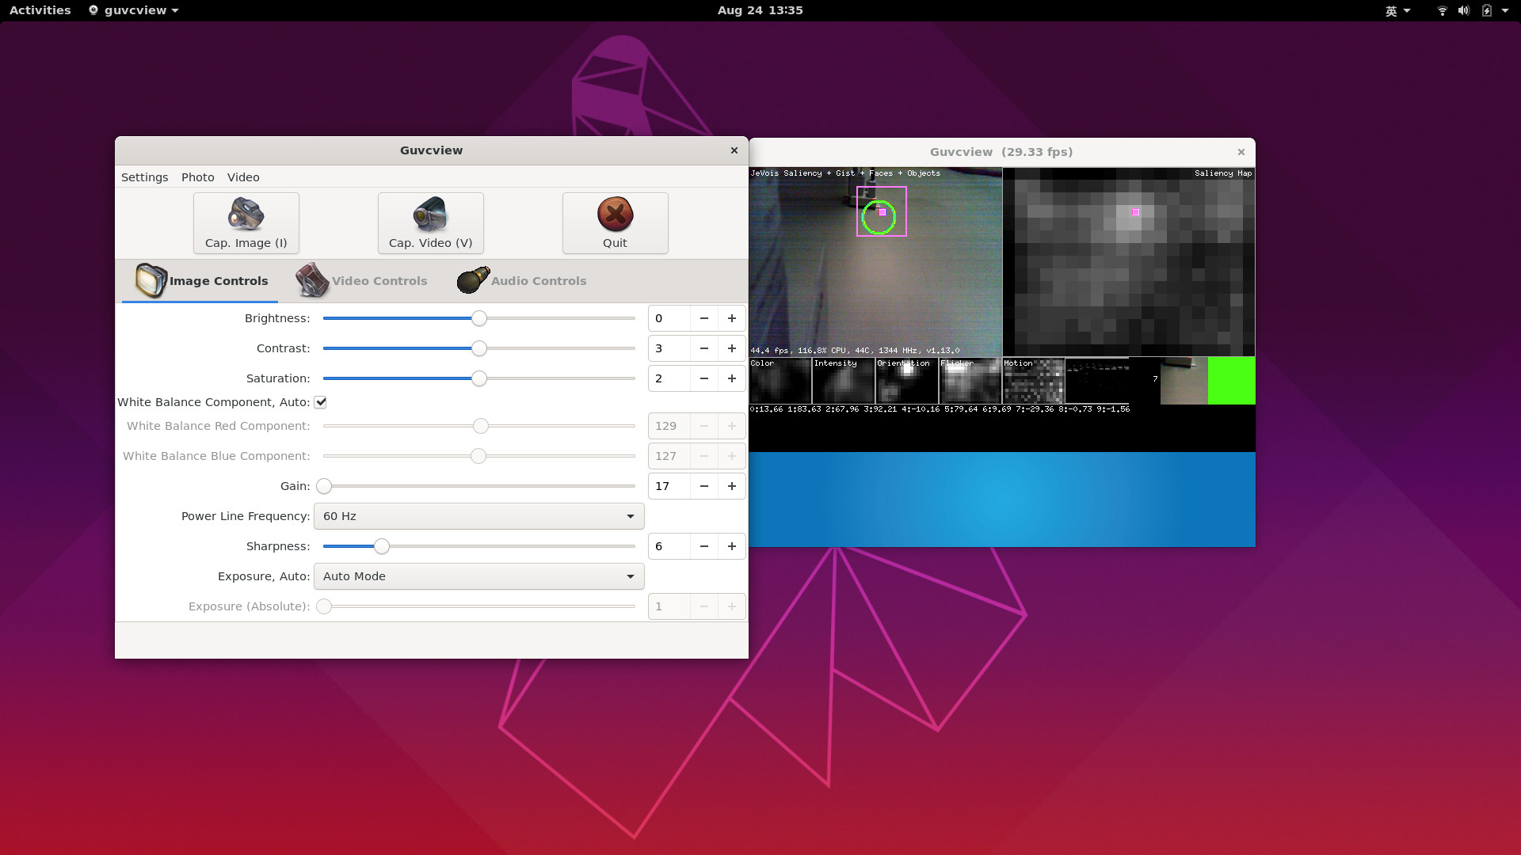Click the Cap. Image camera icon
The width and height of the screenshot is (1521, 855).
point(246,214)
